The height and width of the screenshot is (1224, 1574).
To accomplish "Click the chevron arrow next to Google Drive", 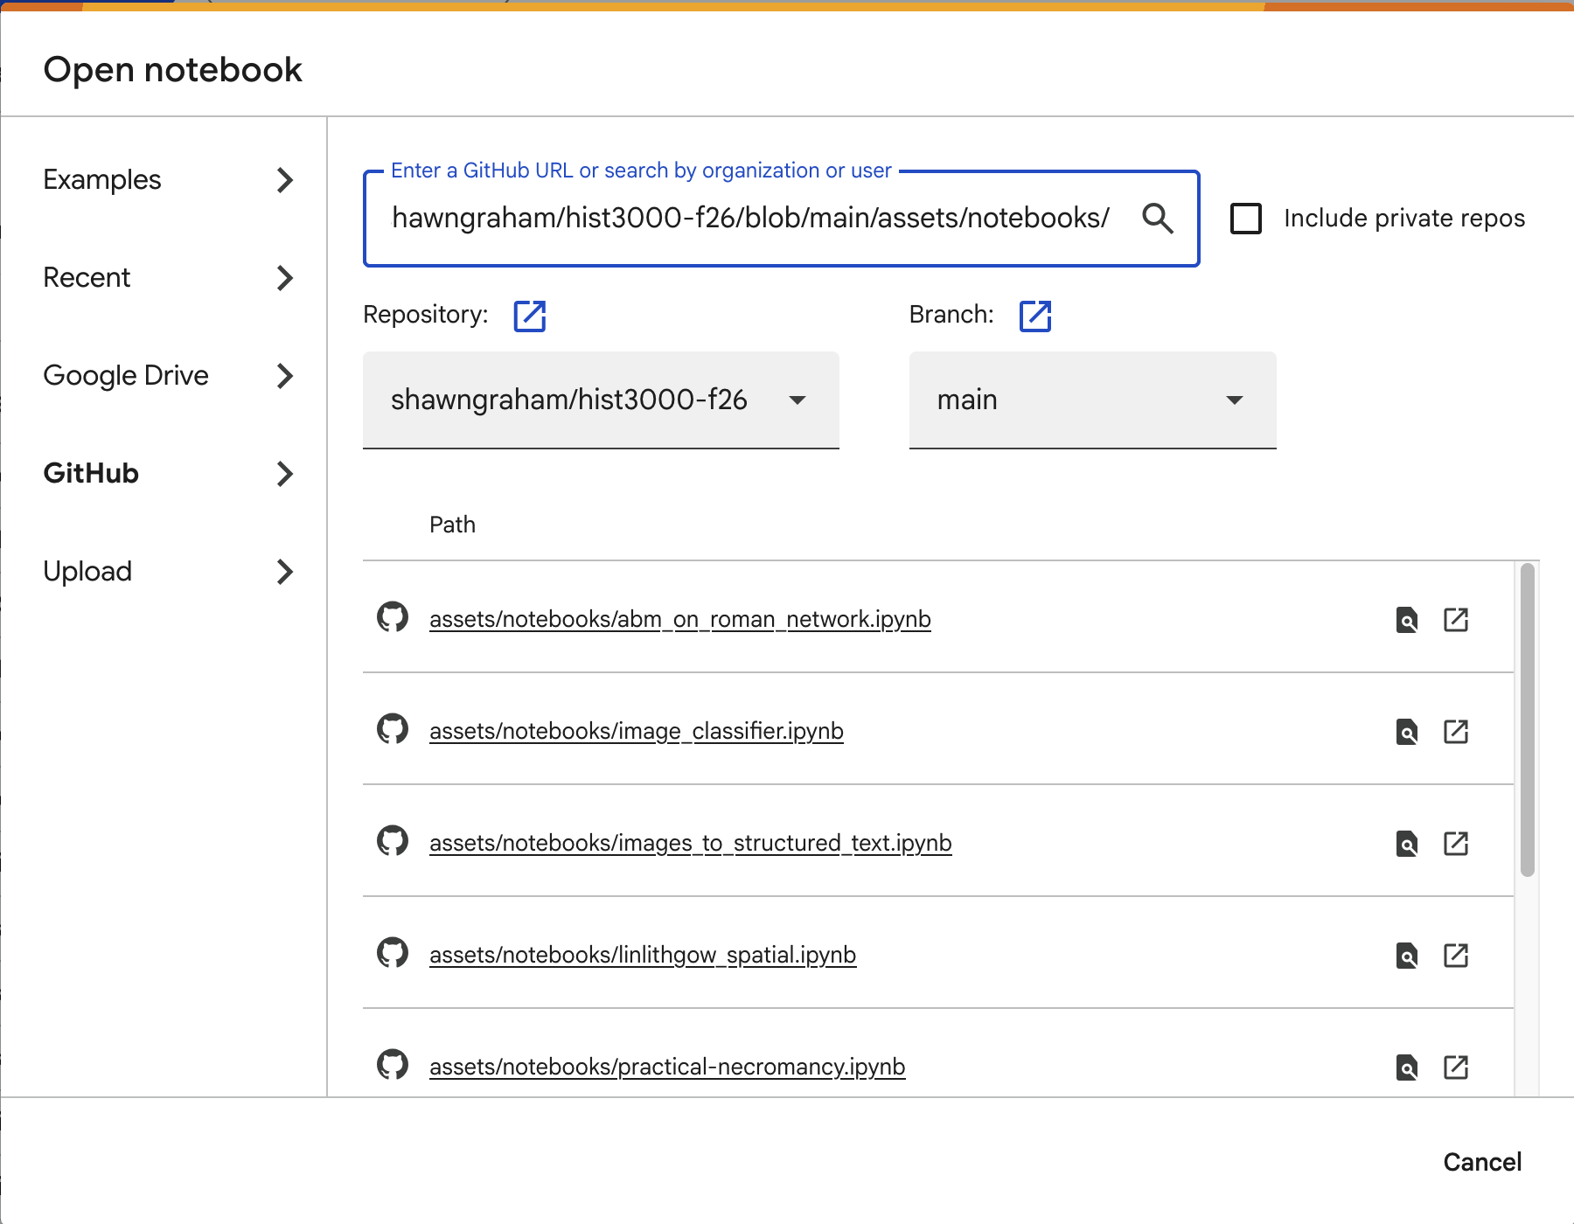I will click(284, 376).
